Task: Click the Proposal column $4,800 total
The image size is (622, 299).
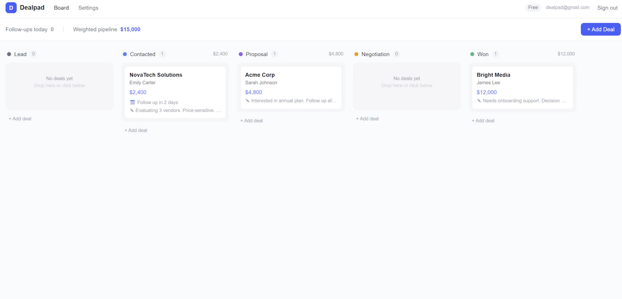Action: point(336,54)
